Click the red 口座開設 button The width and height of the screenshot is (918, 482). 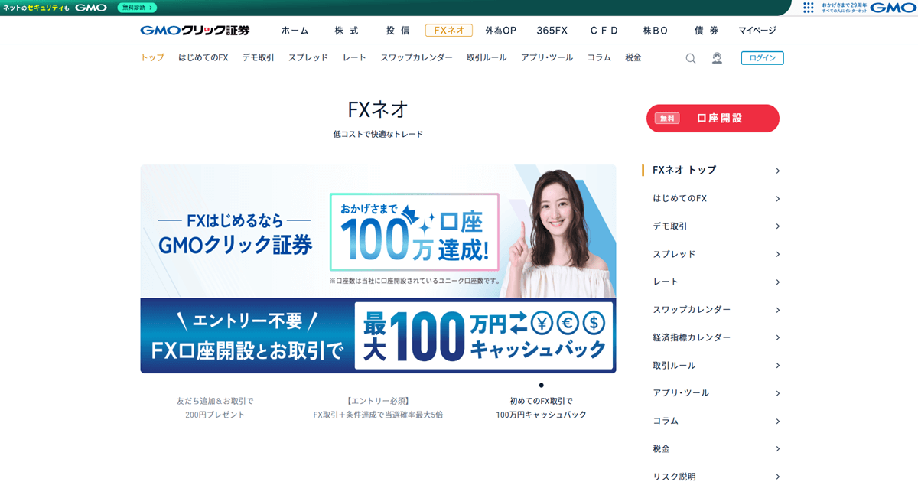point(713,119)
